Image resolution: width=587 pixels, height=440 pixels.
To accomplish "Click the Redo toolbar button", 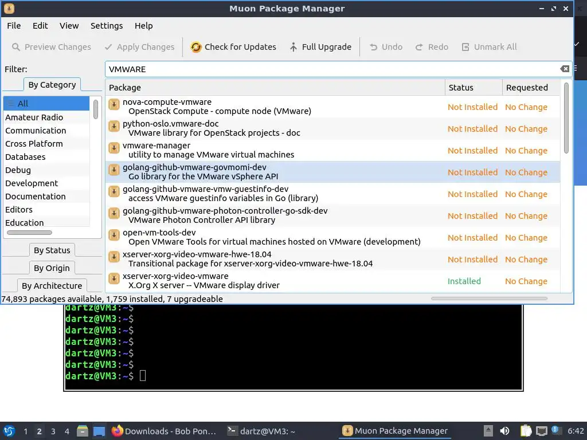I will [432, 47].
